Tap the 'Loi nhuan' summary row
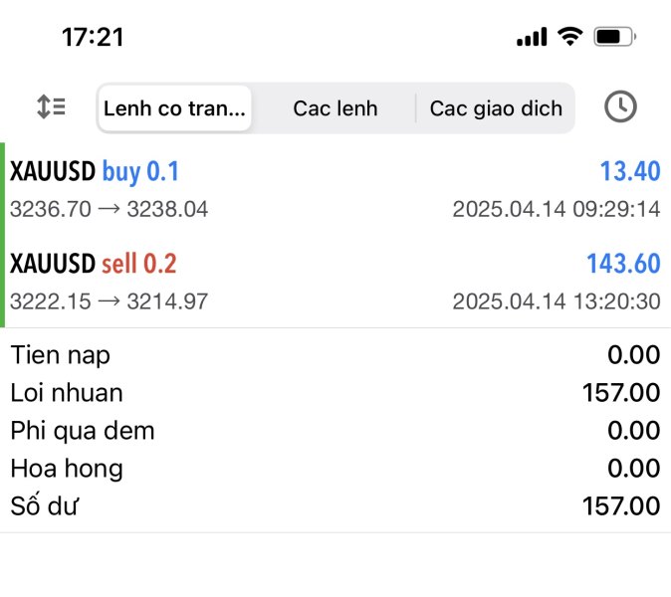 pyautogui.click(x=335, y=393)
